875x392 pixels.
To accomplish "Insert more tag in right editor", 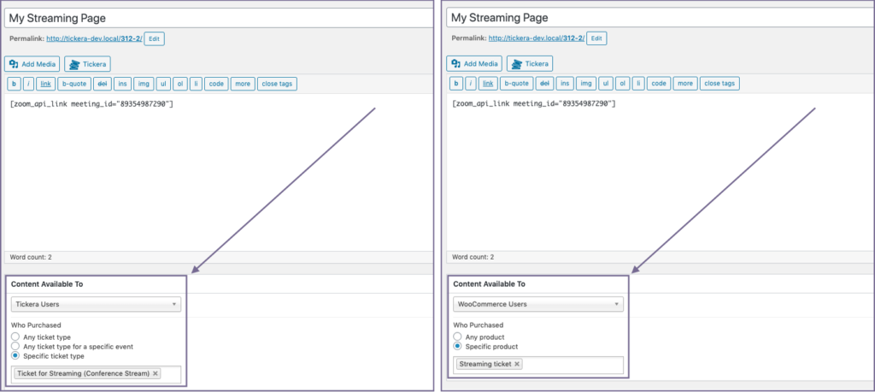I will [x=684, y=84].
